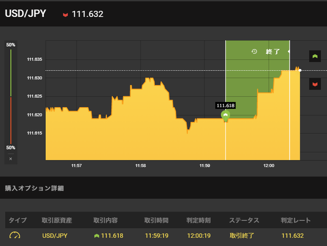Click the 50% sentiment gauge bar
This screenshot has width=327, height=246.
pos(10,96)
